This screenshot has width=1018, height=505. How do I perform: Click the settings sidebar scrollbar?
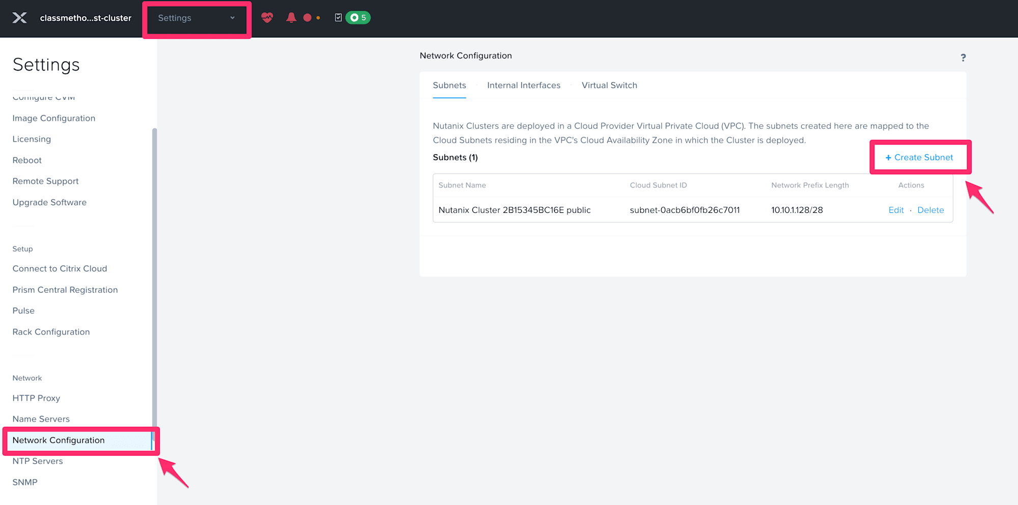pyautogui.click(x=154, y=285)
